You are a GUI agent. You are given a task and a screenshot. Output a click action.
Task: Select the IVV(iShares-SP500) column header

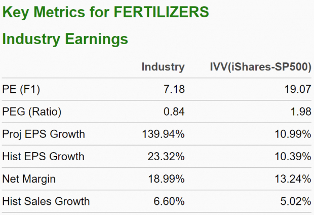[260, 67]
